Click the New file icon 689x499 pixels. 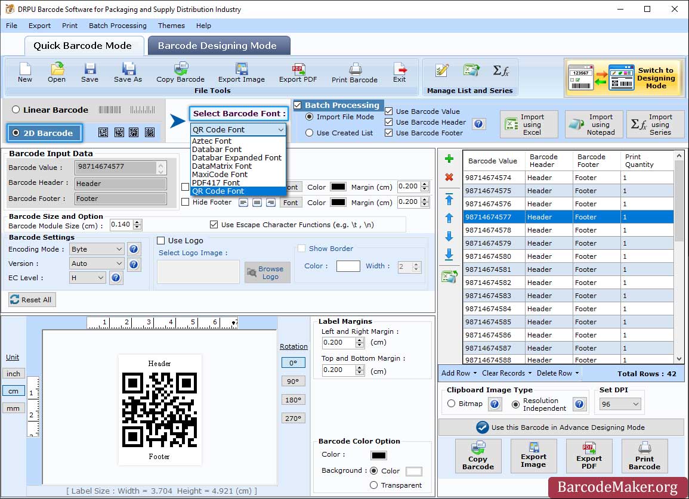pos(24,73)
